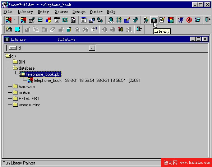Close the Library painter window
Screen dimensions: 212x167
tap(205, 39)
